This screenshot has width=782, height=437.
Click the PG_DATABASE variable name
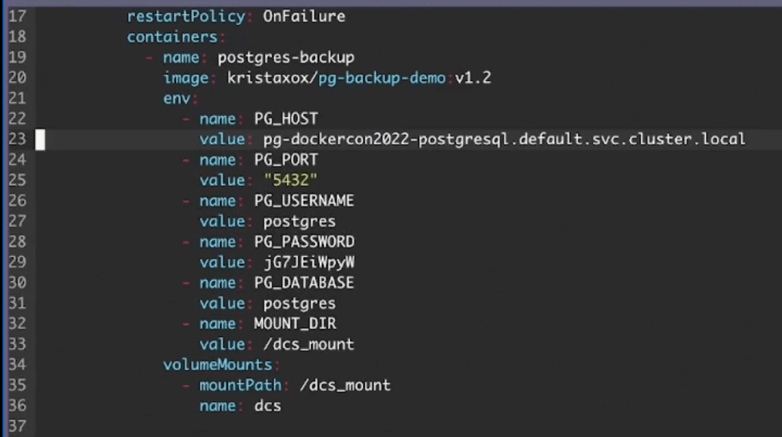(304, 283)
